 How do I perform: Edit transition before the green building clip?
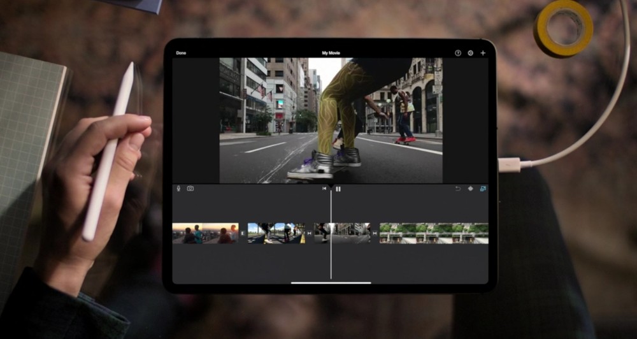tap(375, 233)
